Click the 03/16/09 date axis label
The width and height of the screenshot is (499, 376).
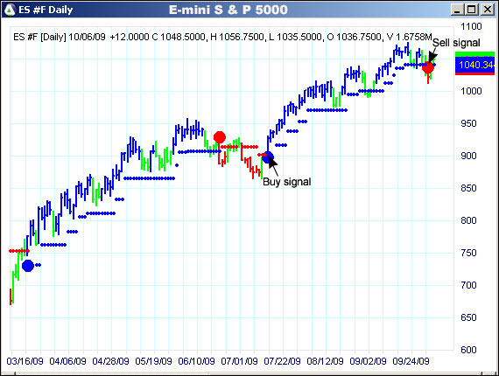[25, 361]
